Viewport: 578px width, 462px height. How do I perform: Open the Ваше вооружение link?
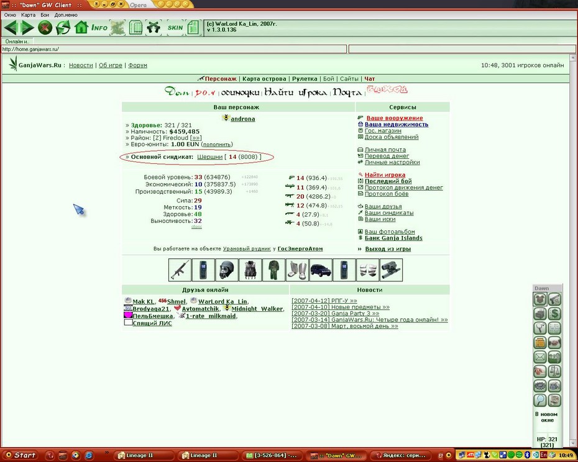coord(395,118)
